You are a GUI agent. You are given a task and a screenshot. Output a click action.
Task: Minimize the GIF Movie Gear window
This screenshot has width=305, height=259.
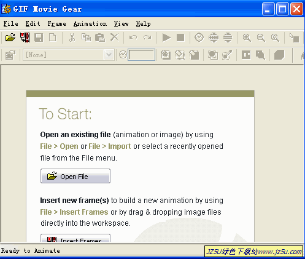pyautogui.click(x=268, y=9)
